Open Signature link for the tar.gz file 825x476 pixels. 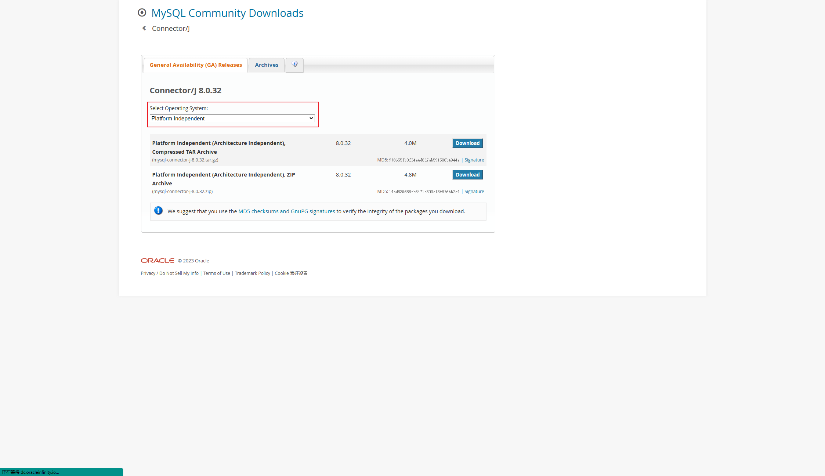point(474,160)
